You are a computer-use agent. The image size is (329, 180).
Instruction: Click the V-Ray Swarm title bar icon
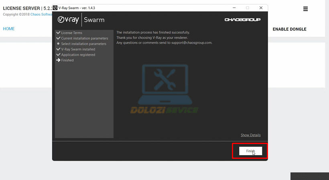[55, 8]
